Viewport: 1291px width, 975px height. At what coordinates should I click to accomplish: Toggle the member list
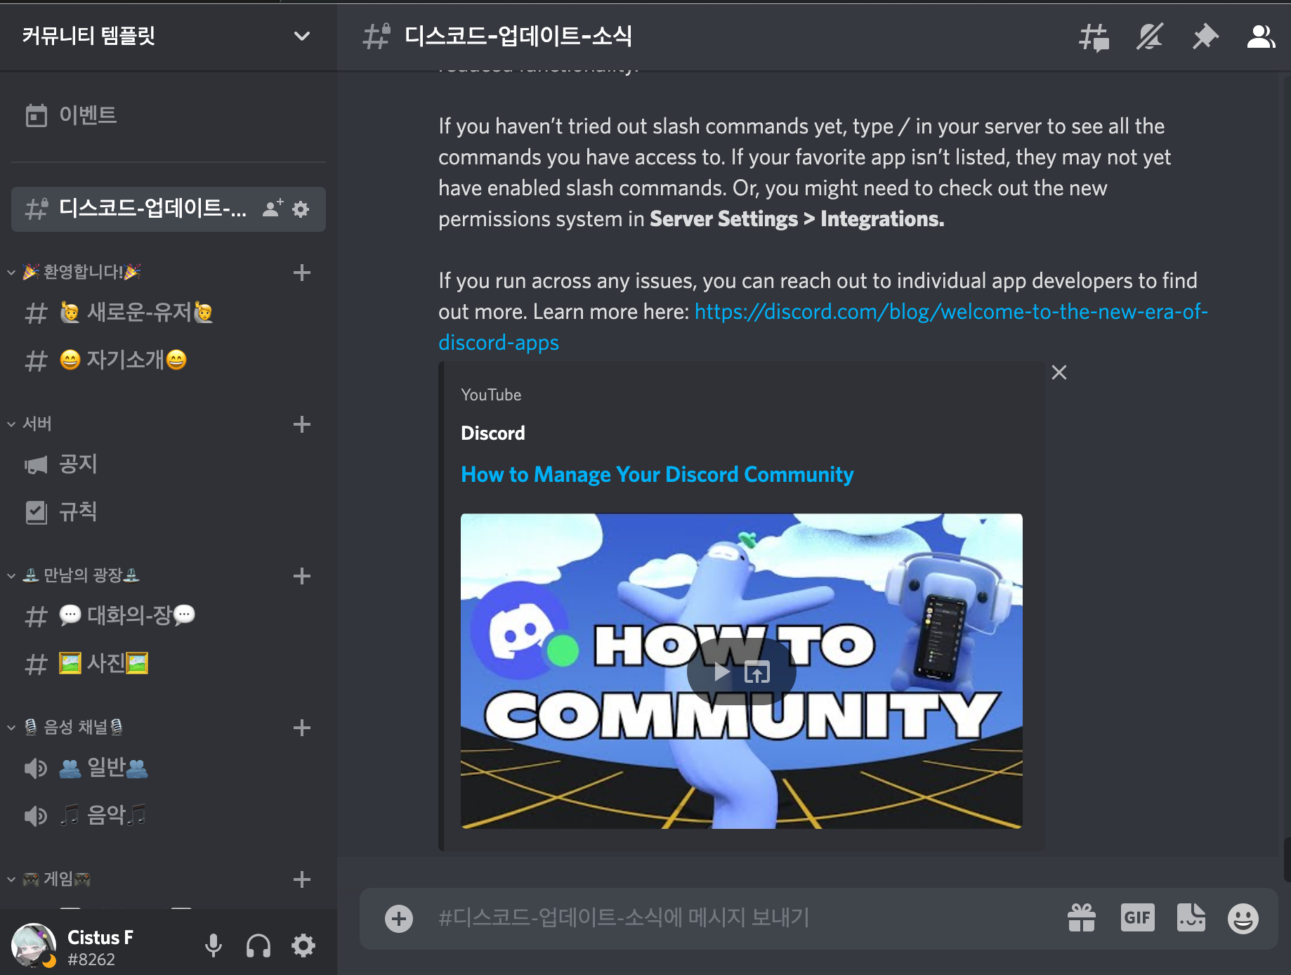click(1261, 37)
